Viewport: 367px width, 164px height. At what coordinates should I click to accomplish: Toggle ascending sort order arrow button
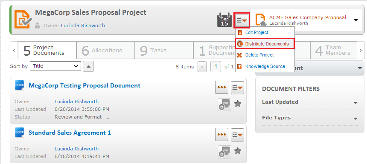click(x=88, y=66)
